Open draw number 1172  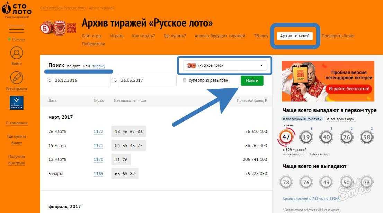[98, 132]
